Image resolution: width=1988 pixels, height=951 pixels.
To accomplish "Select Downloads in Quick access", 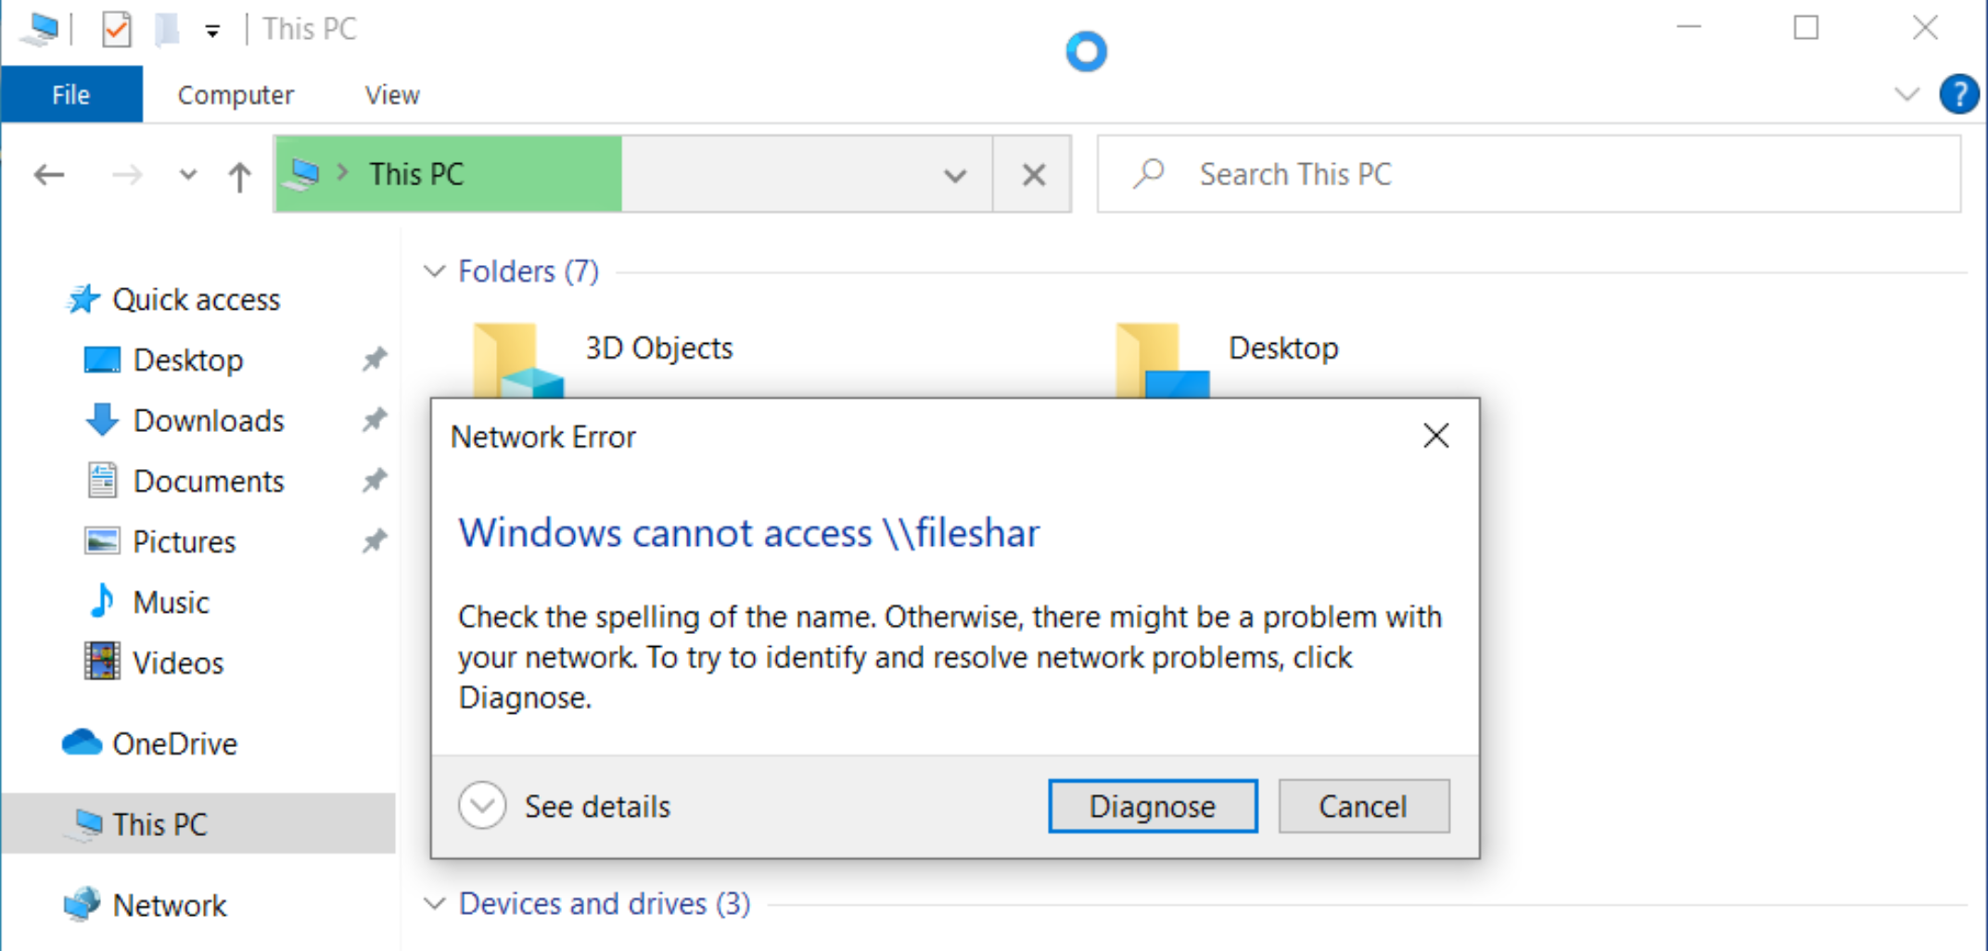I will click(210, 420).
